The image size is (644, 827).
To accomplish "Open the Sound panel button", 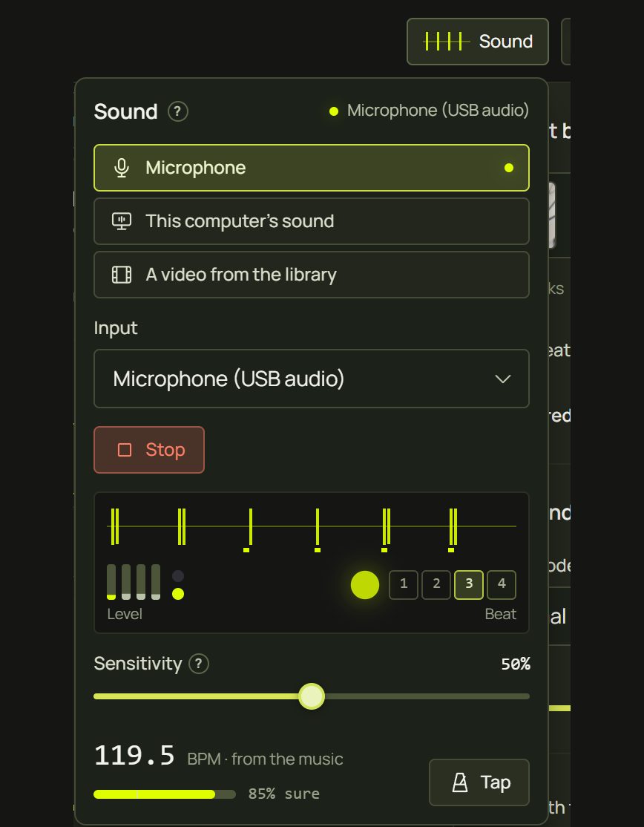I will point(478,42).
